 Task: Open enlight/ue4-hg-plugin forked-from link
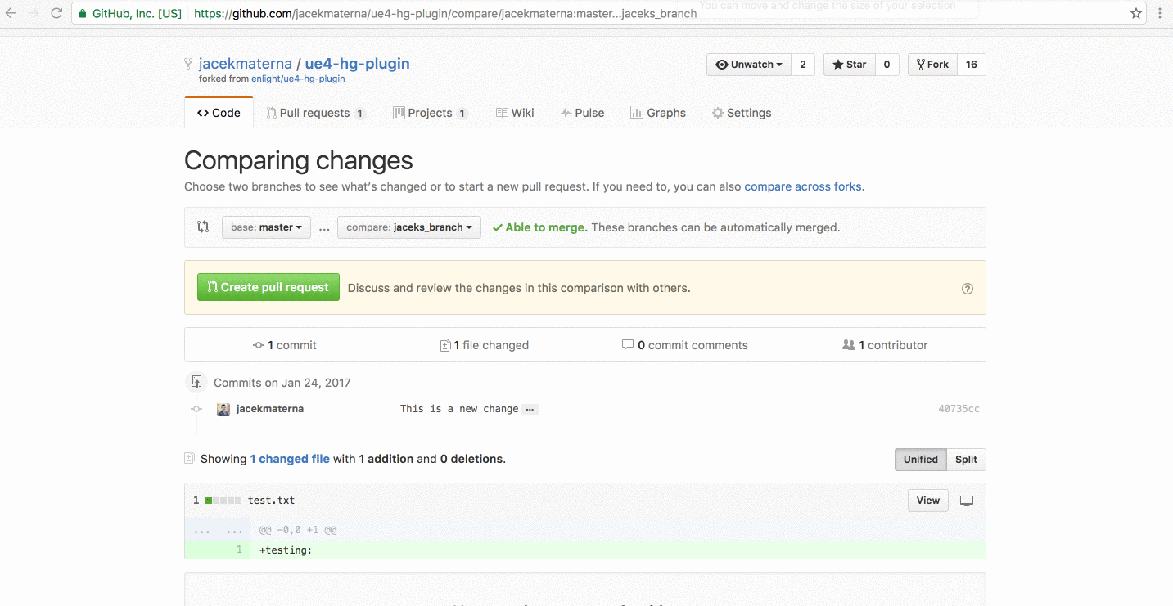click(x=298, y=79)
